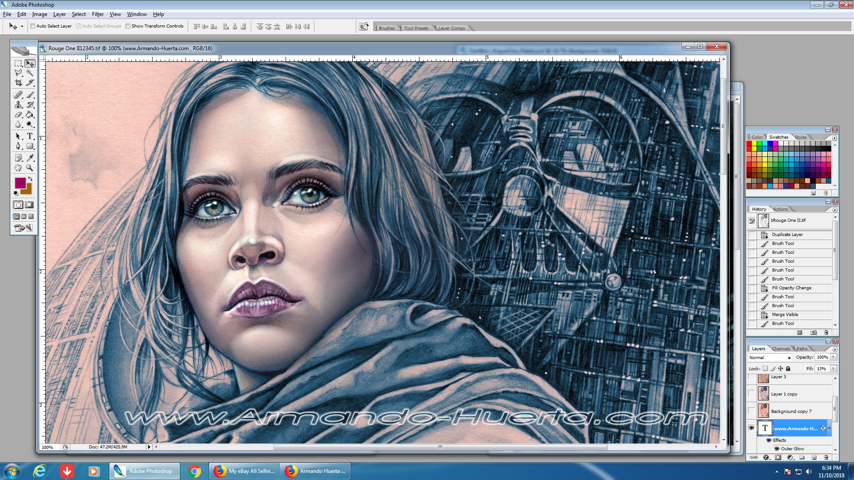The height and width of the screenshot is (480, 854).
Task: Select the Crop tool
Action: point(18,83)
